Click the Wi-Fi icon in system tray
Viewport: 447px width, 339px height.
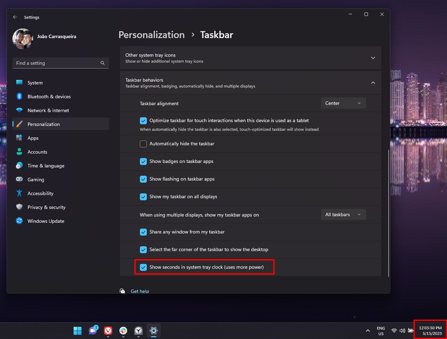(394, 330)
